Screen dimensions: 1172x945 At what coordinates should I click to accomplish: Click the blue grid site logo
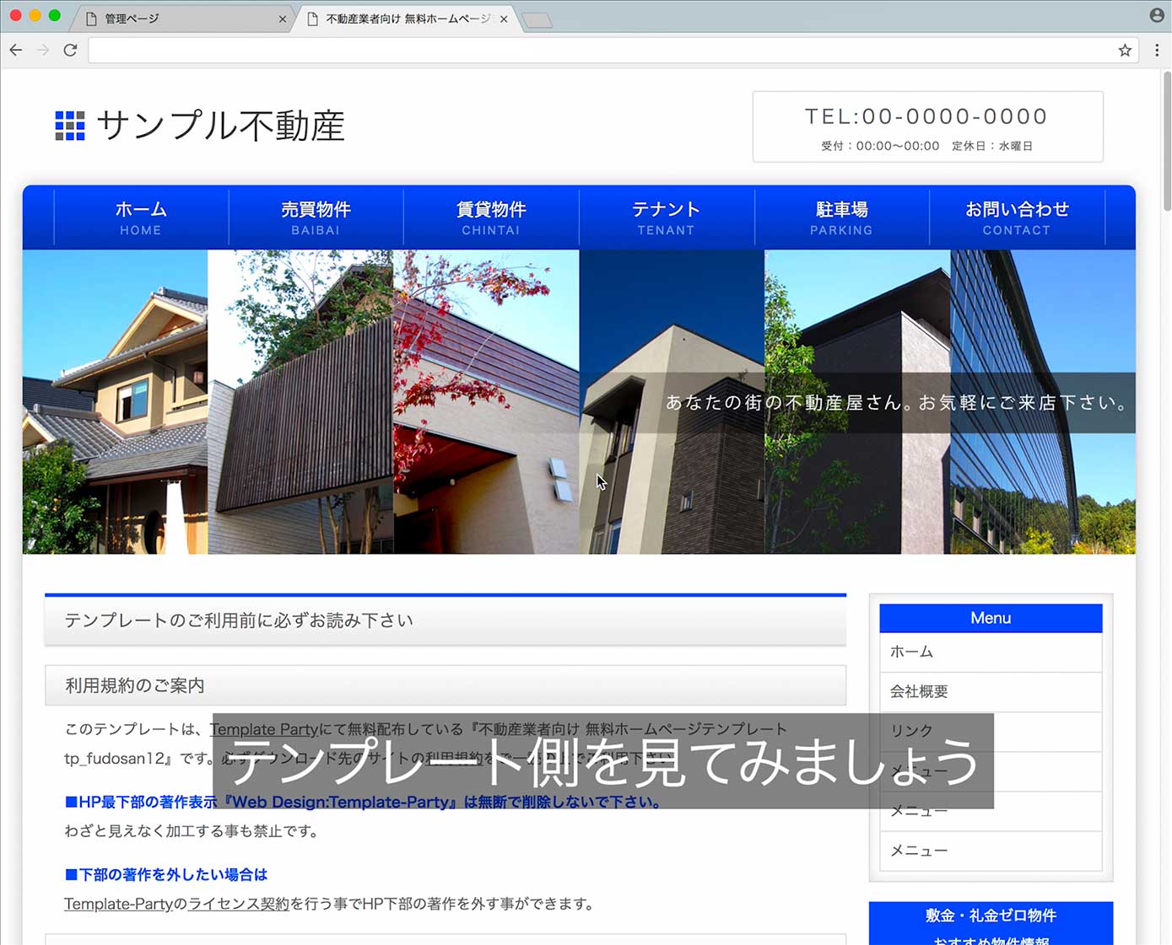click(x=70, y=126)
